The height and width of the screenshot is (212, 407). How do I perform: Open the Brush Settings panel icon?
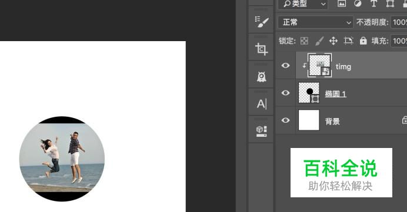click(261, 22)
